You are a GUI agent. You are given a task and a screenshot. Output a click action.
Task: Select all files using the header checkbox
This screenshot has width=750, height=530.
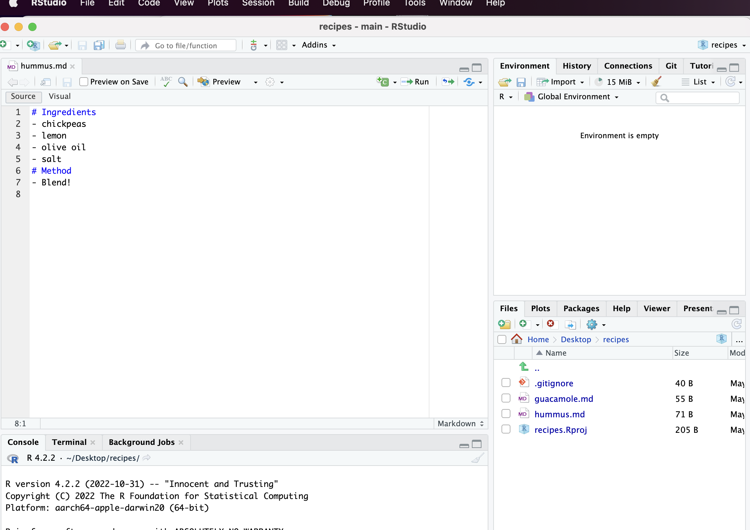(501, 339)
